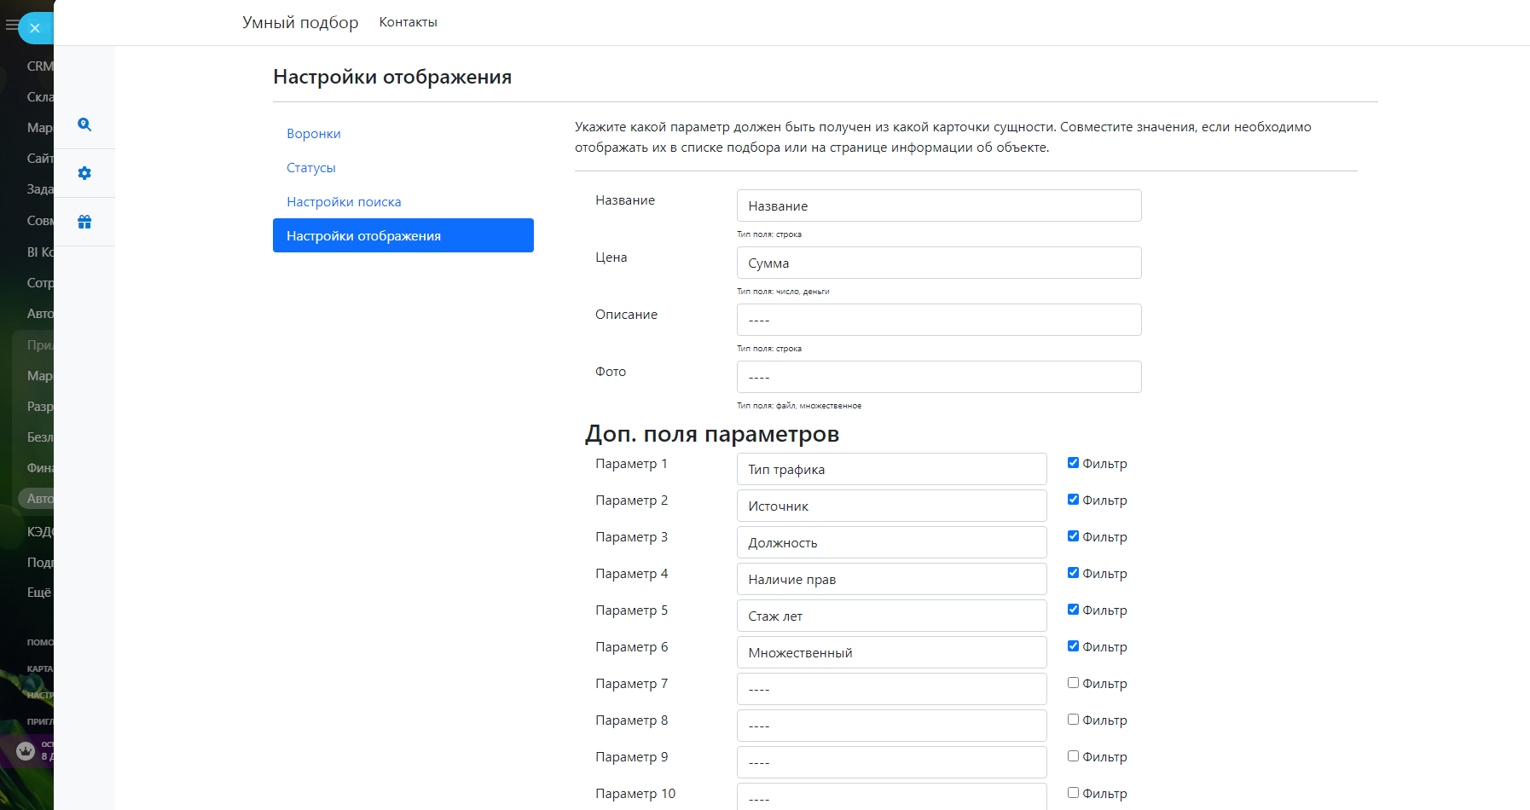
Task: Open the Контакты link in header
Action: (x=408, y=22)
